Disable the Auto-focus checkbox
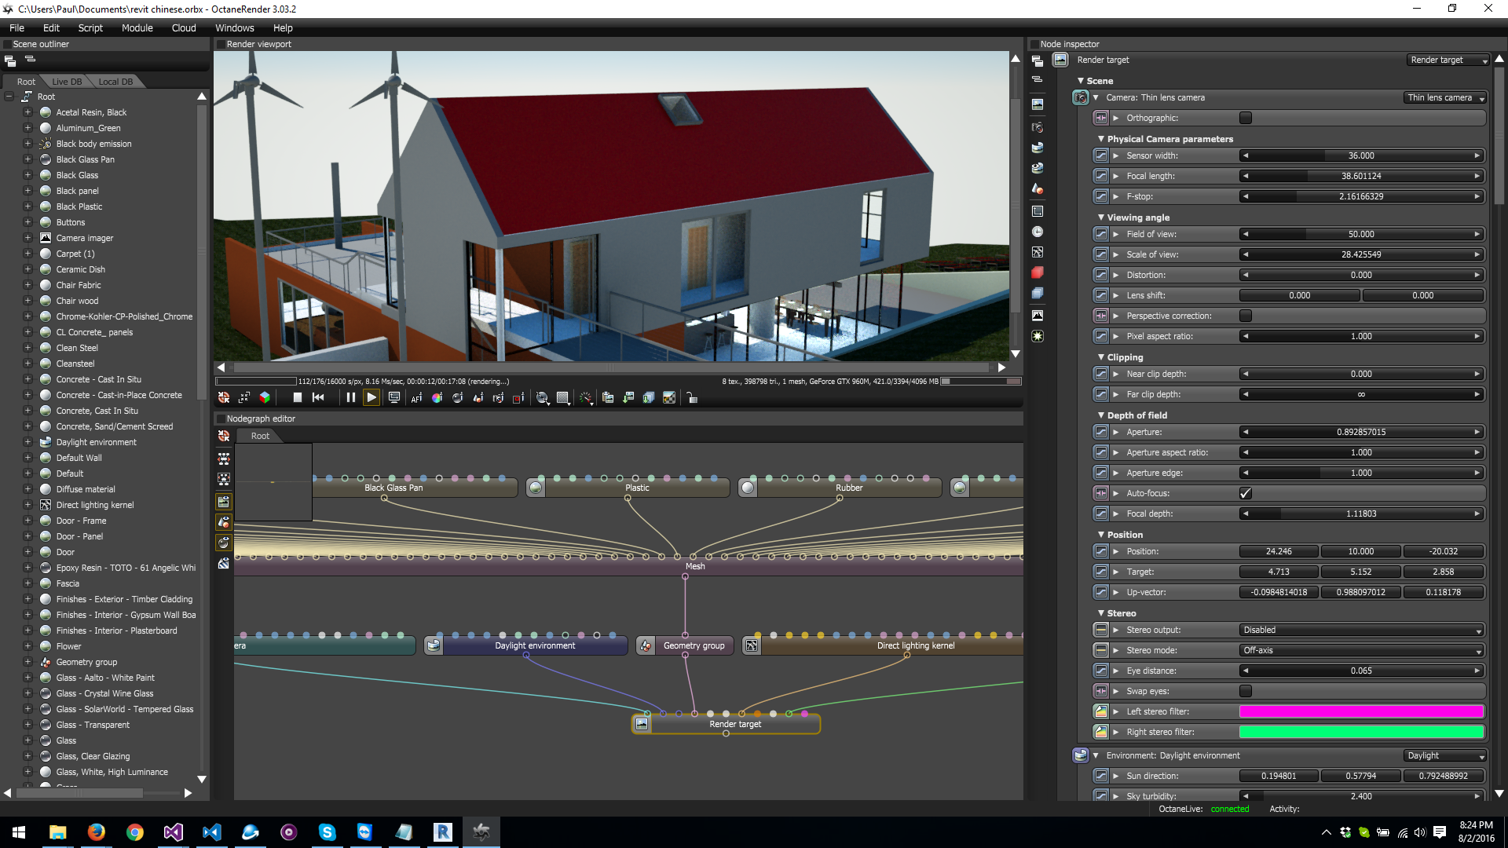The width and height of the screenshot is (1508, 848). 1246,493
